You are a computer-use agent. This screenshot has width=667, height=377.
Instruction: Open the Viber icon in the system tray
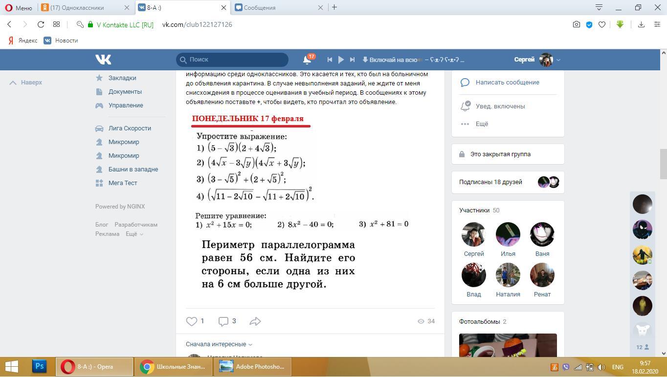click(x=566, y=367)
